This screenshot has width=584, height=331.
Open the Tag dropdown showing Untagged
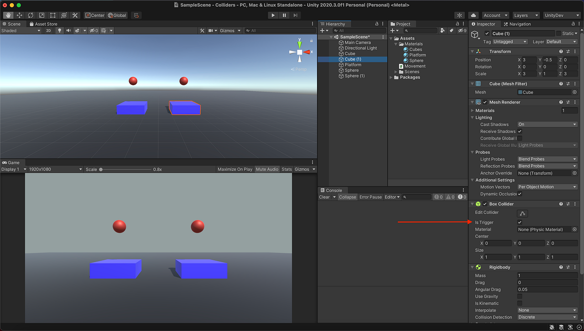[509, 41]
